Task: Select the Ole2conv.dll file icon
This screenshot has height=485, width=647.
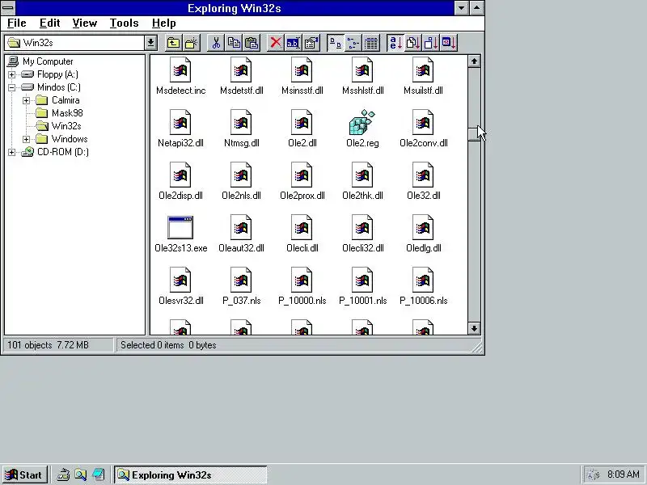Action: (423, 122)
